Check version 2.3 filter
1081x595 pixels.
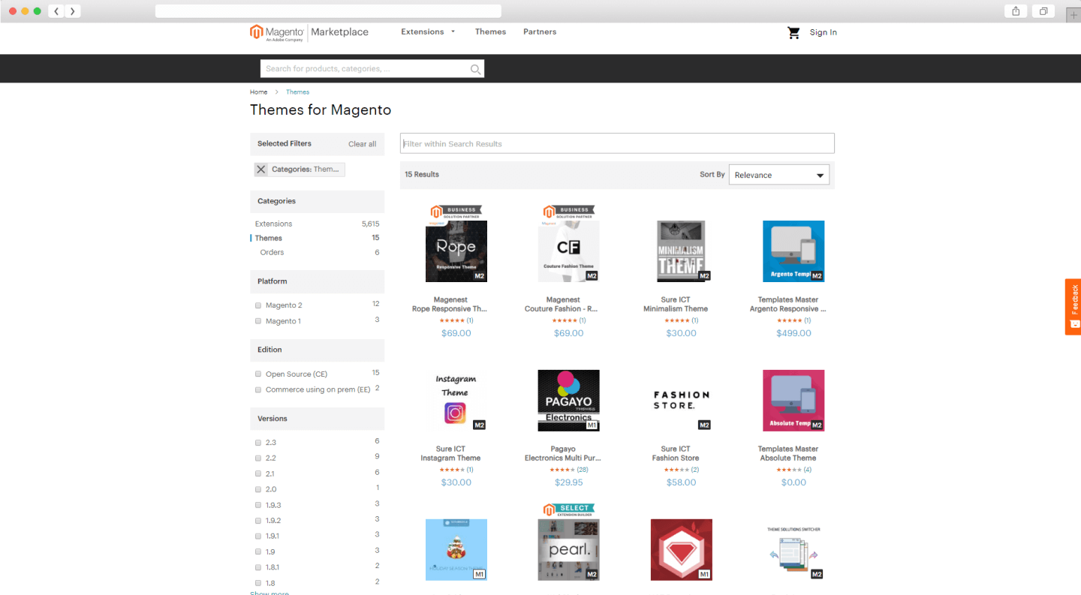[258, 443]
